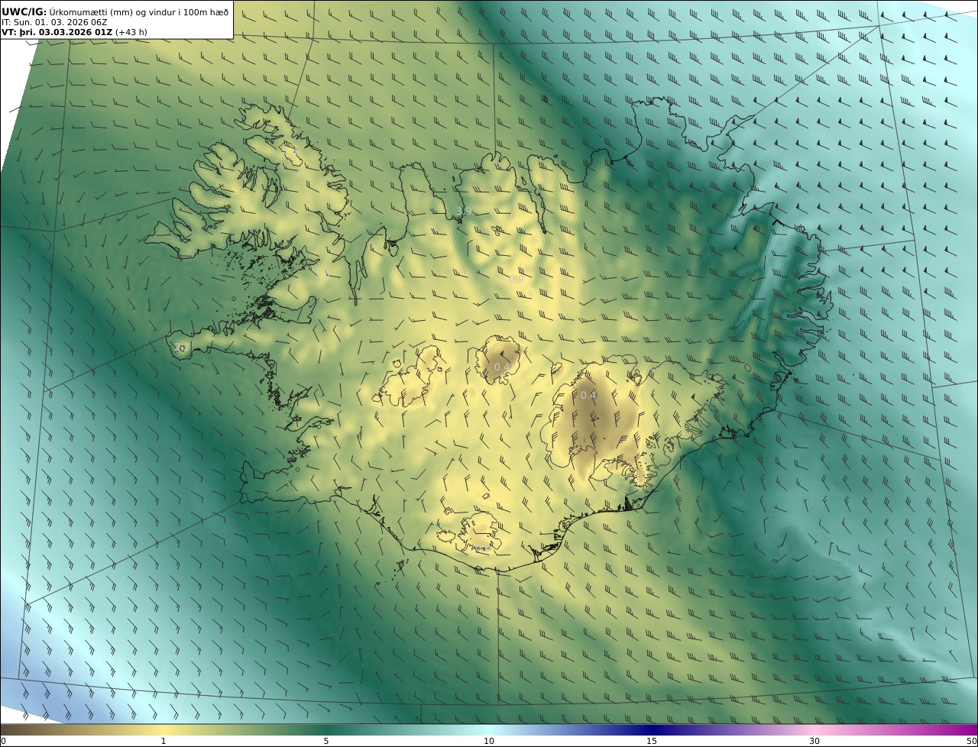The width and height of the screenshot is (978, 747).
Task: Click the colorbar tick label '5'
Action: tap(326, 741)
